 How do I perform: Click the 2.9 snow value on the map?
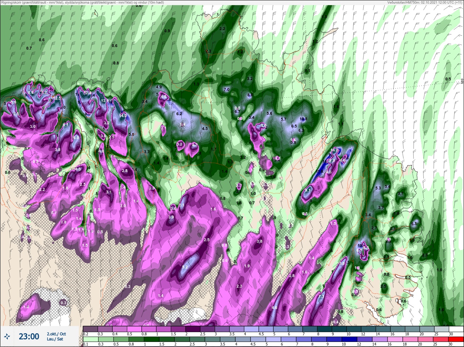[152, 188]
